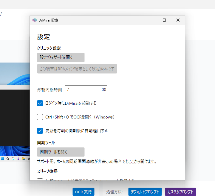This screenshot has height=196, width=215.
Task: Click the minutes field showing 00
Action: click(x=96, y=90)
